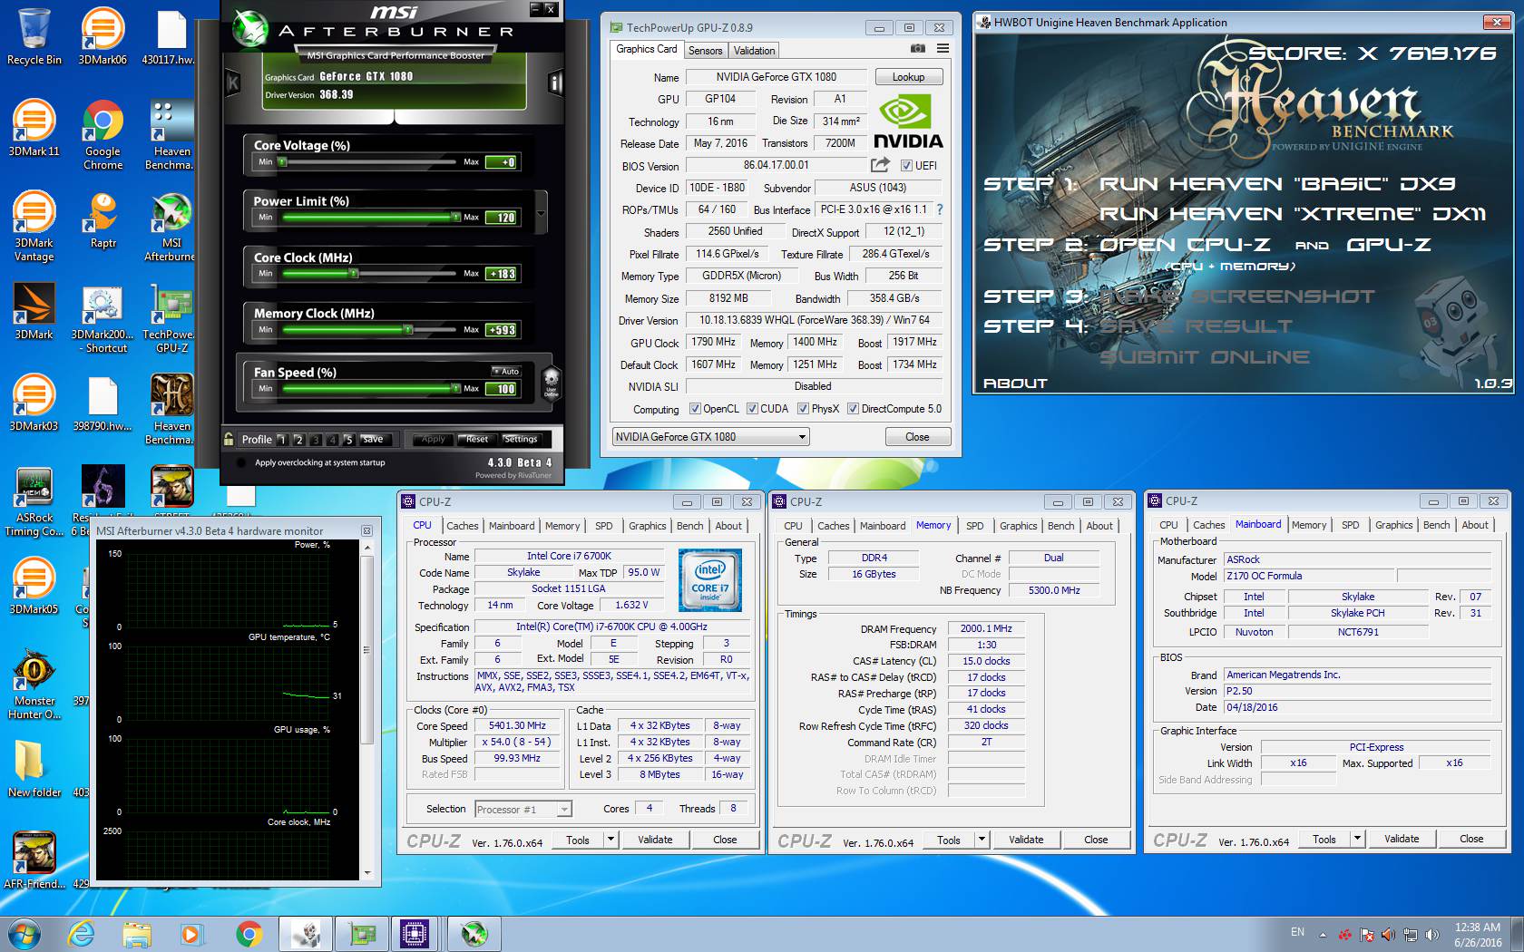1524x952 pixels.
Task: Expand Power Limit side arrow in Afterburner
Action: pos(542,214)
